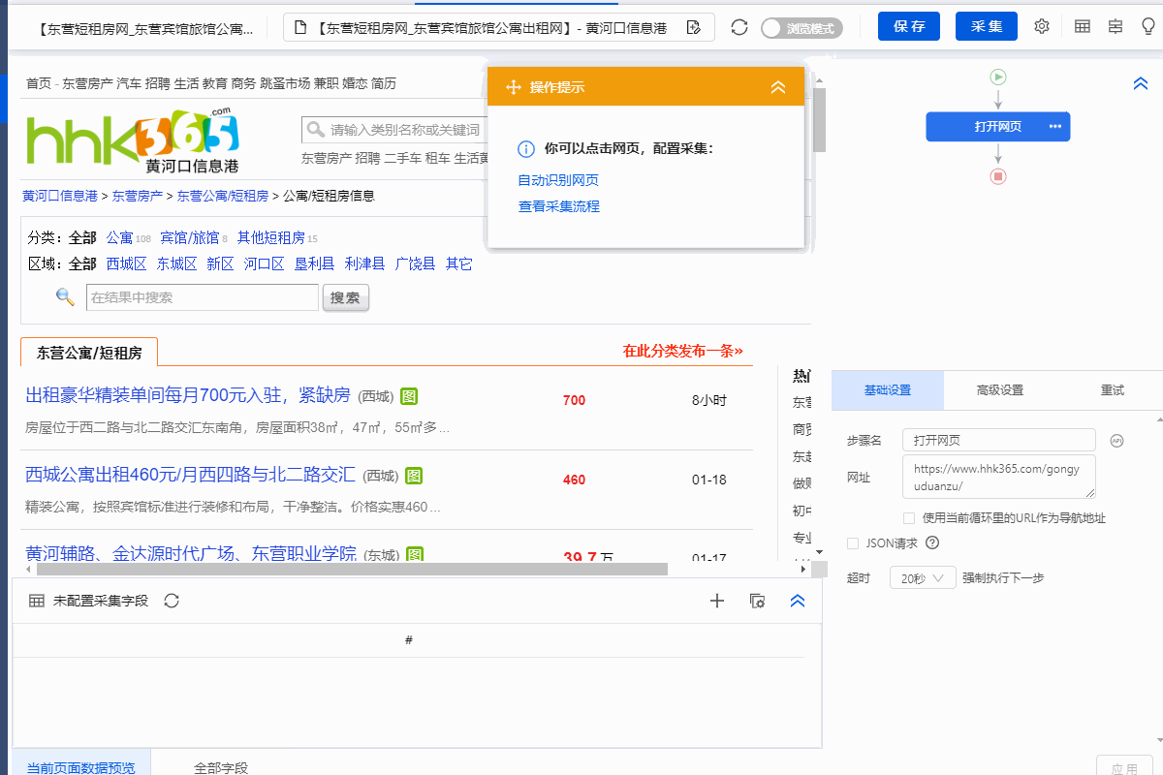Click the 自动识别网页 link
Screen dimensions: 1163x775
558,180
